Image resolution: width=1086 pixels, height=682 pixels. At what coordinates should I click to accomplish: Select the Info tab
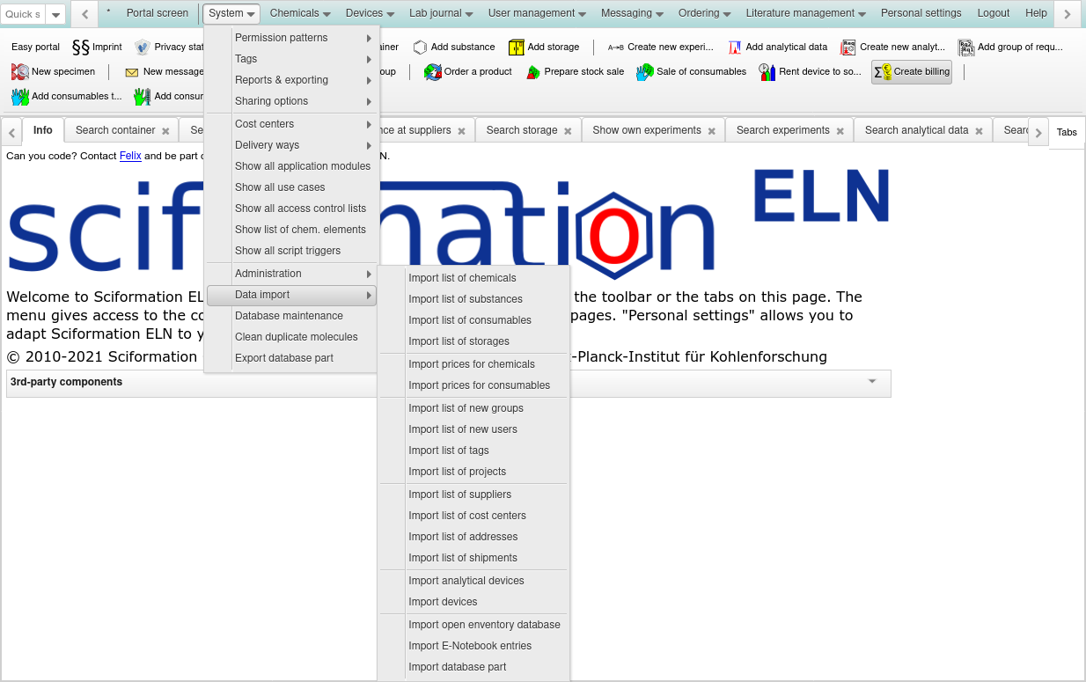43,130
